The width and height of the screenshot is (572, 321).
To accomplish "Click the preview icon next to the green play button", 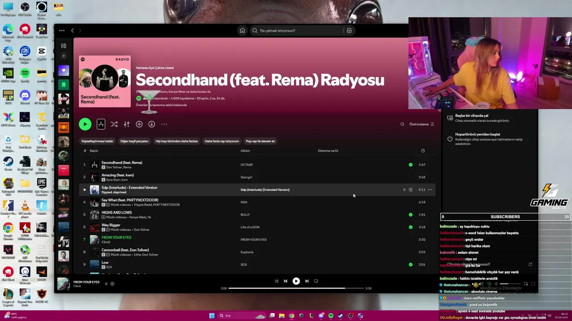I will (101, 124).
